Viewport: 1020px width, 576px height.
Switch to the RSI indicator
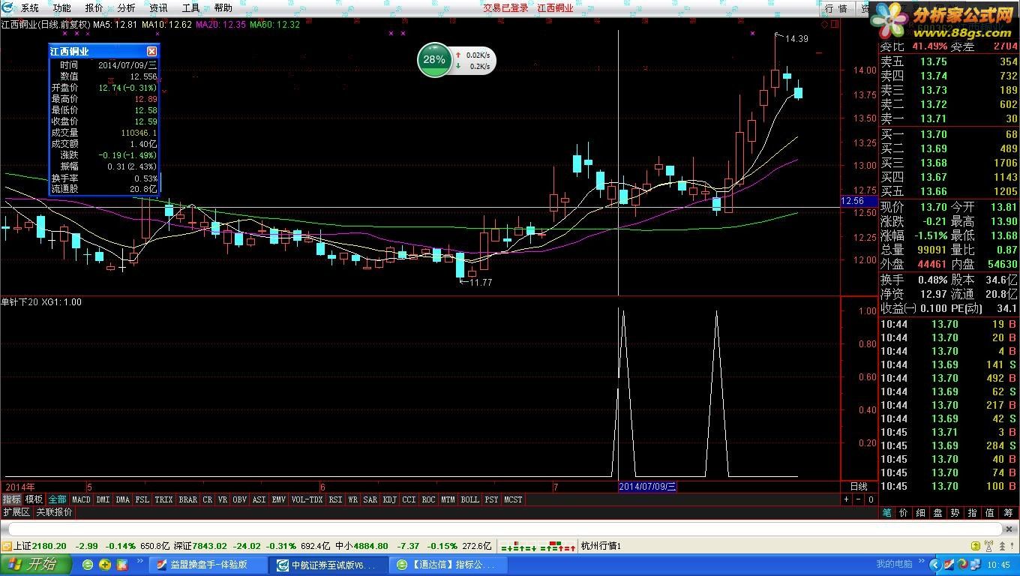(x=335, y=499)
